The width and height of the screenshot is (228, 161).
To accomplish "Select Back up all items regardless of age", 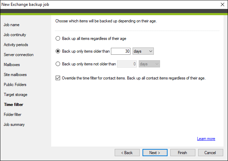I will [58, 39].
